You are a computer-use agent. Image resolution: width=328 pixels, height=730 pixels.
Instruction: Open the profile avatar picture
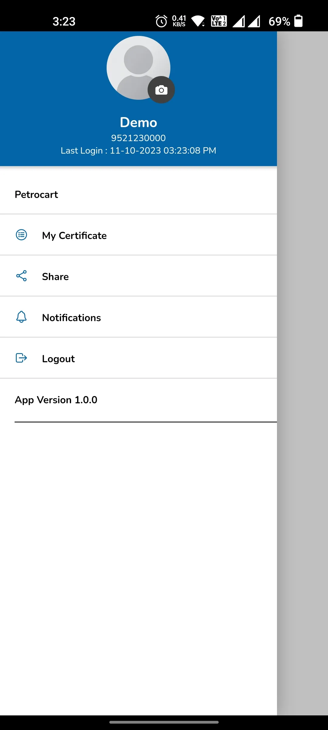tap(138, 68)
